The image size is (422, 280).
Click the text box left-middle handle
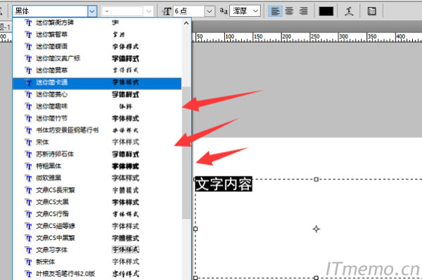point(196,229)
